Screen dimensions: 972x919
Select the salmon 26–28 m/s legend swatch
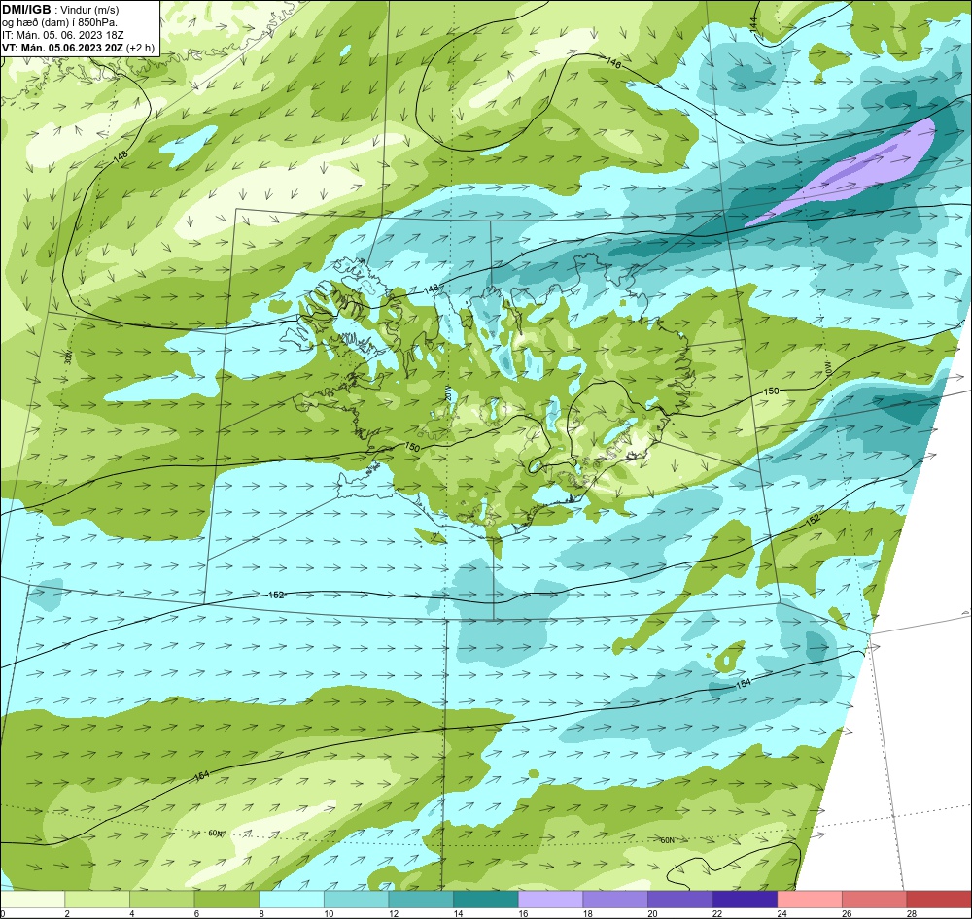tap(874, 899)
